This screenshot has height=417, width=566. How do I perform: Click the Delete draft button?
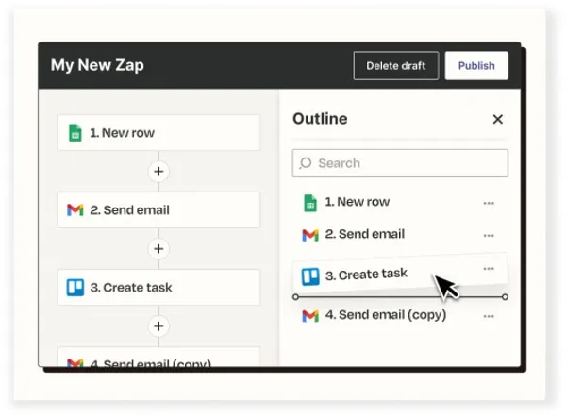pyautogui.click(x=396, y=66)
